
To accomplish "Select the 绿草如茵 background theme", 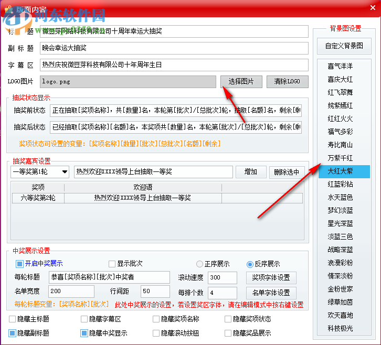I will [x=344, y=302].
